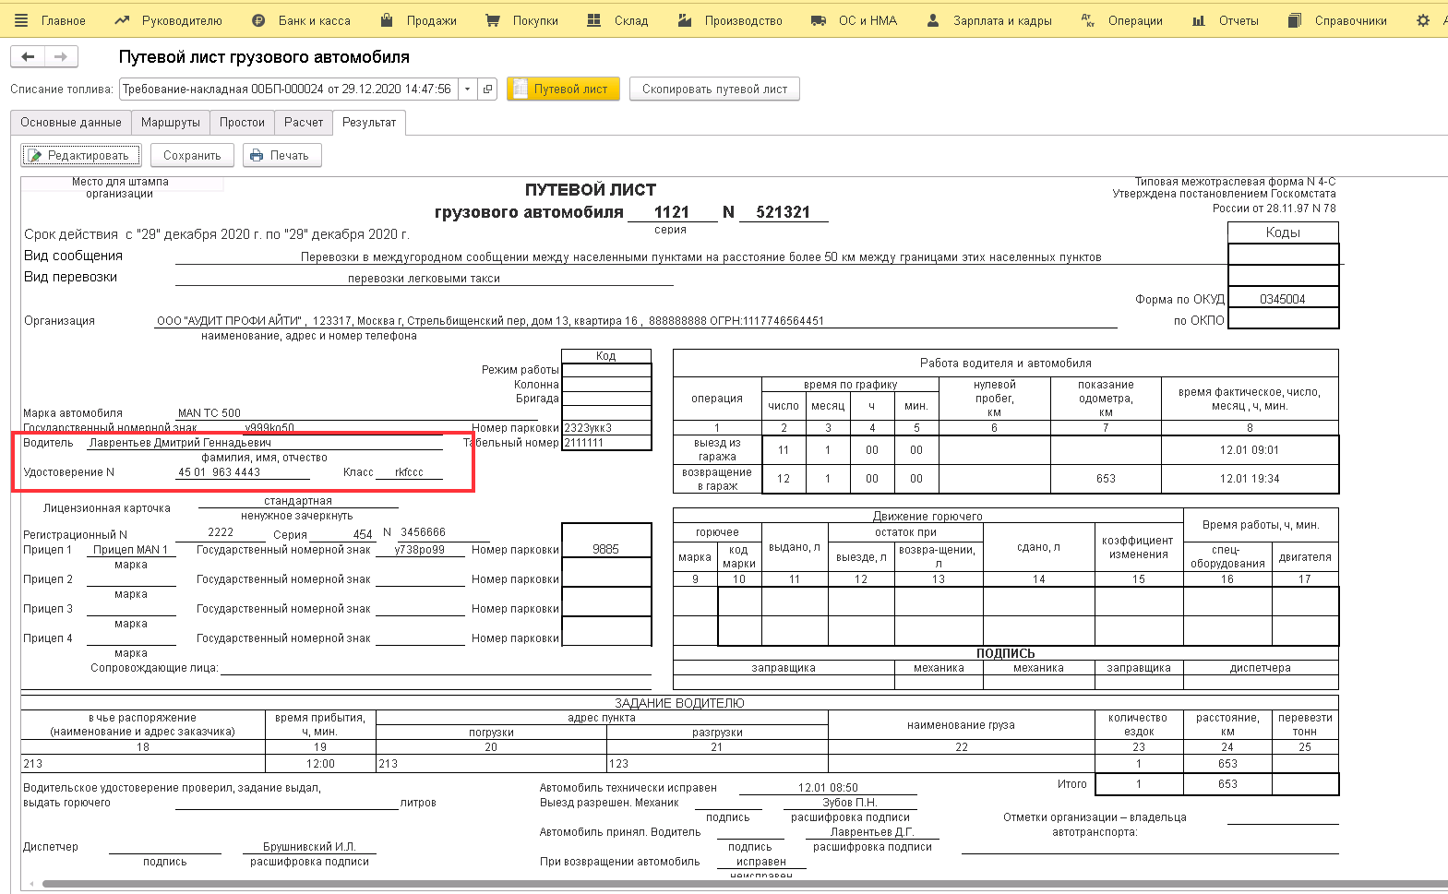
Task: Select waybill number 521321
Action: coord(783,212)
